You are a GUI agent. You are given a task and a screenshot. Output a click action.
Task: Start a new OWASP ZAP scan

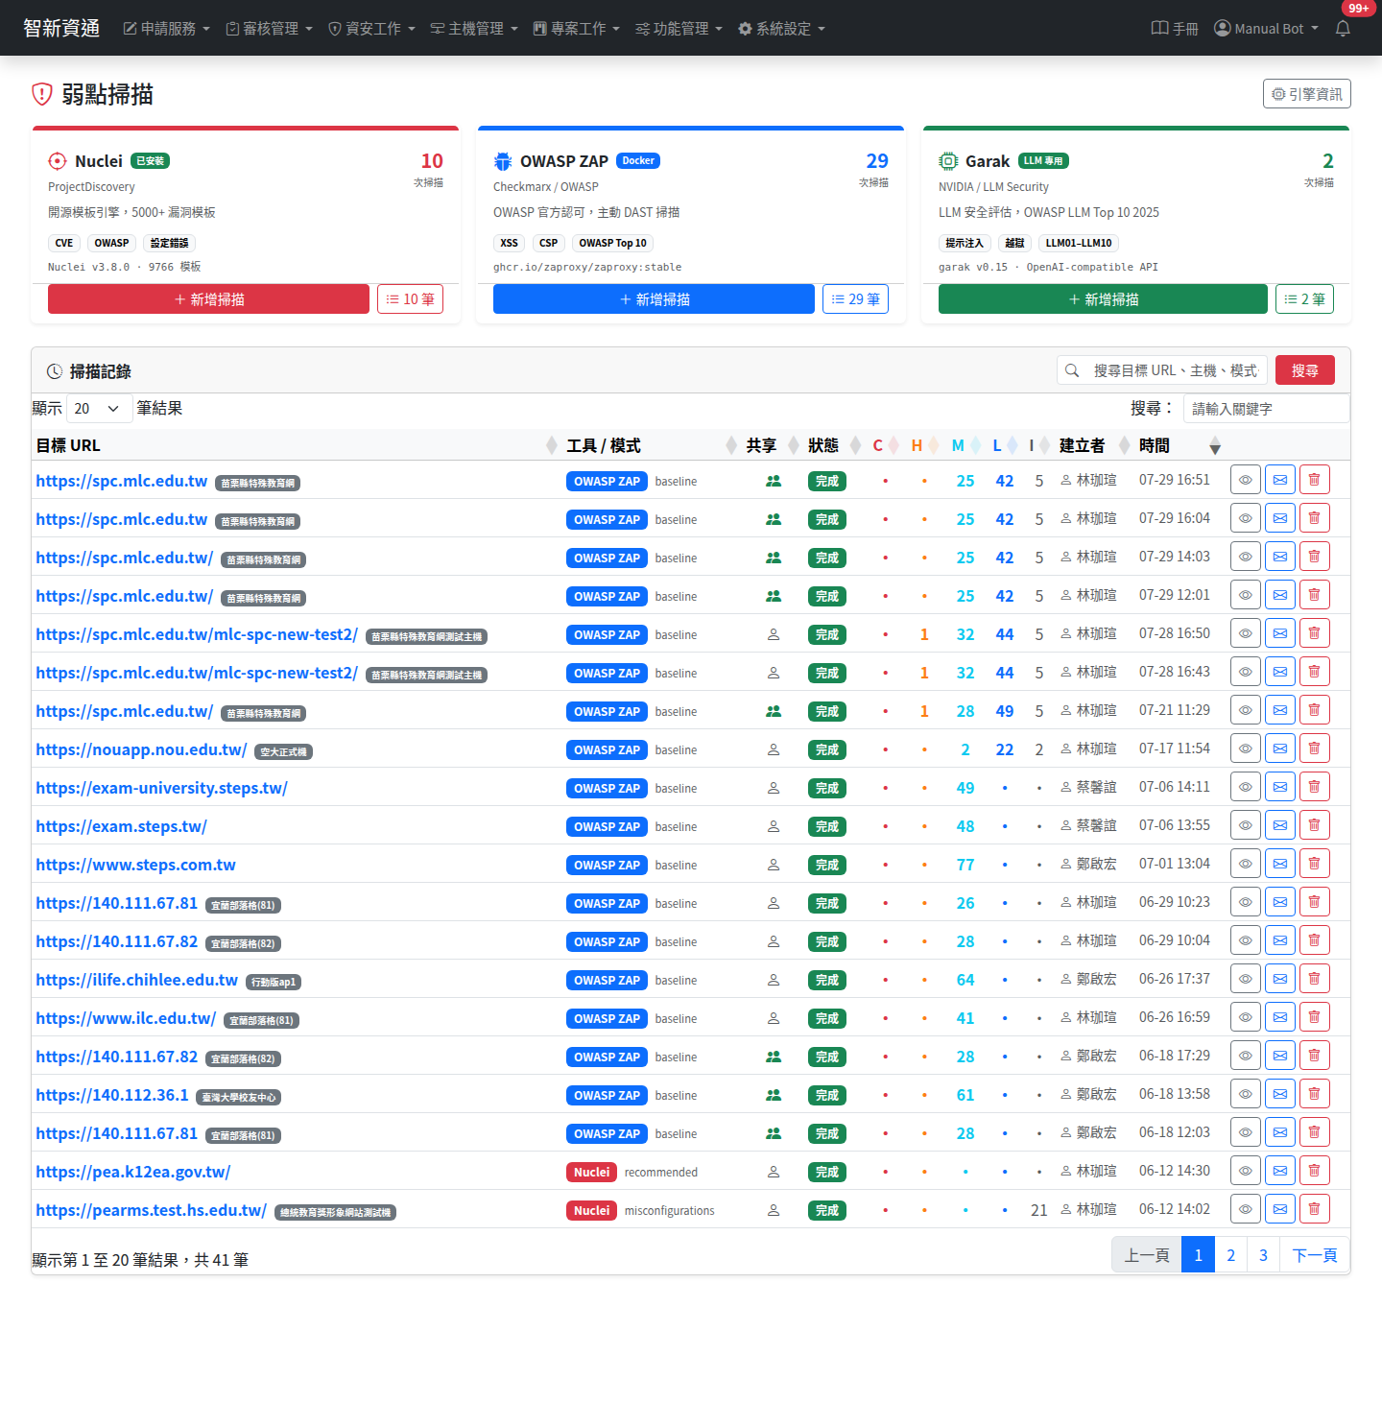pos(654,299)
